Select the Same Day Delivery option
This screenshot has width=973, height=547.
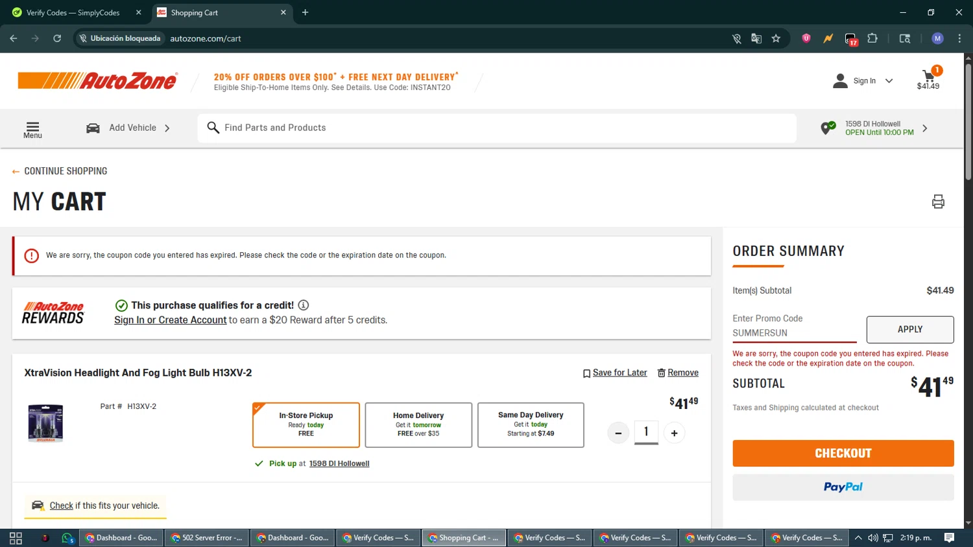tap(531, 425)
